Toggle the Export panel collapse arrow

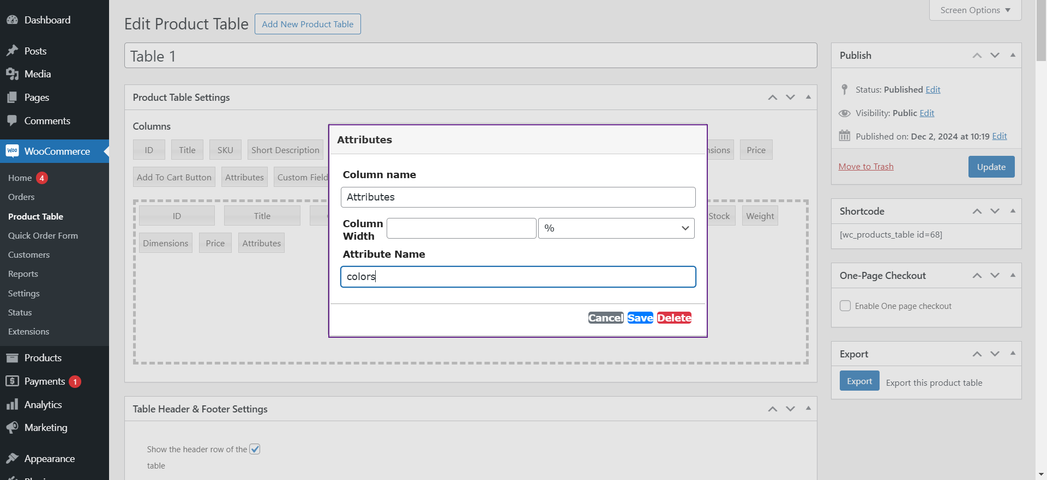point(1013,353)
